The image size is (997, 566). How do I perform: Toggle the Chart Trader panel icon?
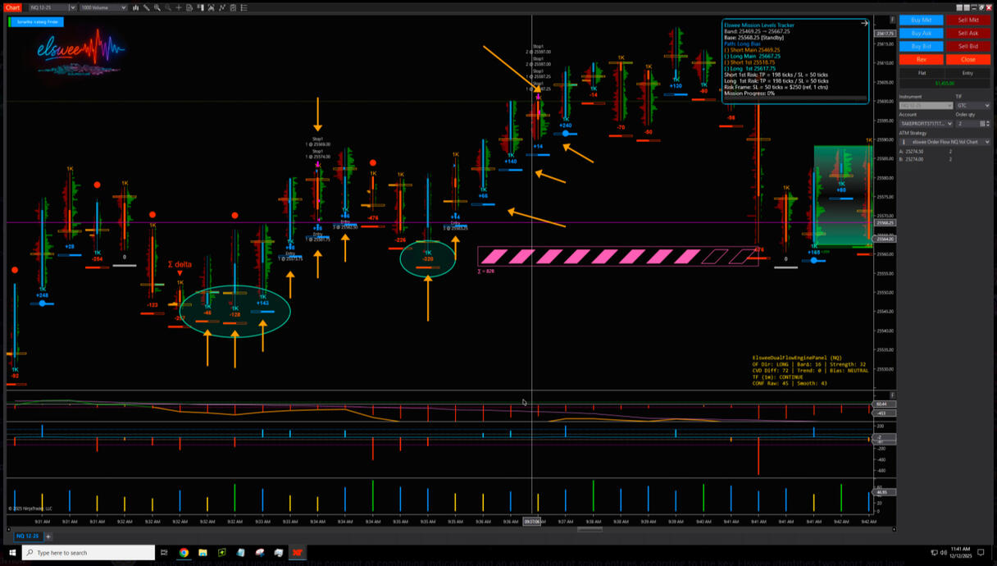tap(200, 7)
